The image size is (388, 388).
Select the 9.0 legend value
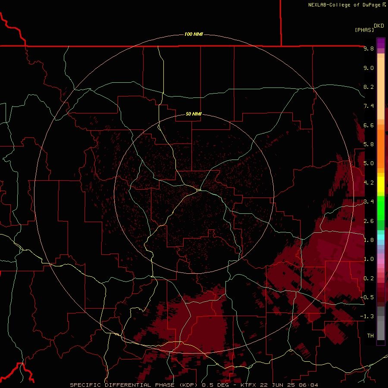pos(369,68)
